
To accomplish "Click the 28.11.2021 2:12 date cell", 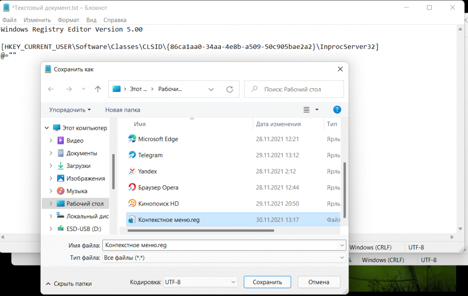I will pyautogui.click(x=276, y=171).
